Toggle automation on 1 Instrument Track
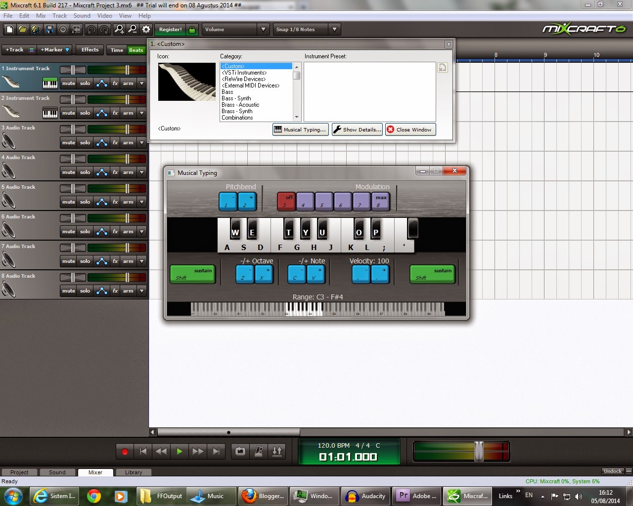This screenshot has height=506, width=633. pyautogui.click(x=102, y=84)
